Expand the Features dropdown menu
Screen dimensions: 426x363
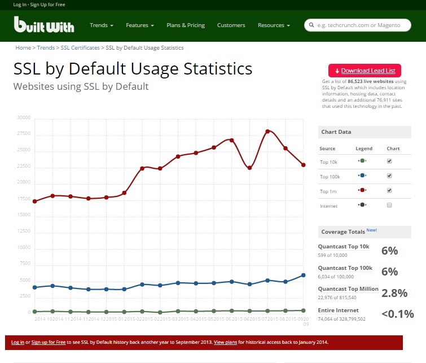point(140,25)
